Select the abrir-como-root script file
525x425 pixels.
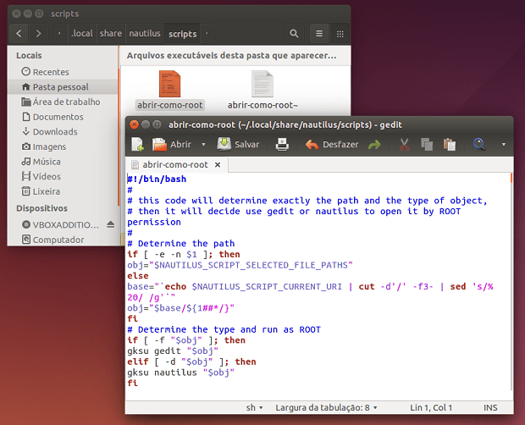click(169, 91)
